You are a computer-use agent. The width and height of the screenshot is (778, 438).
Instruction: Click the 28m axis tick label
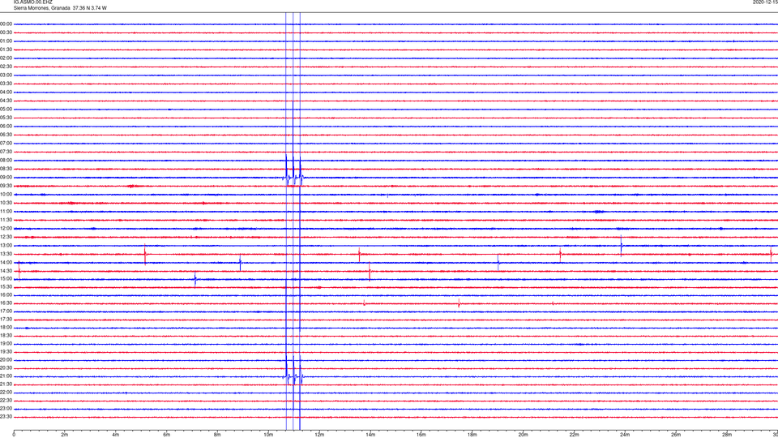727,435
